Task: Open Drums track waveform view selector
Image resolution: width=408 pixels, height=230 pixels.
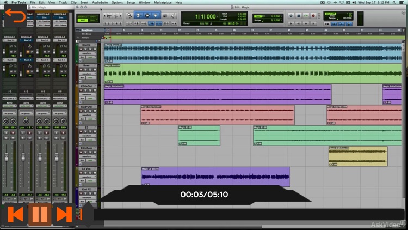Action: pyautogui.click(x=88, y=53)
